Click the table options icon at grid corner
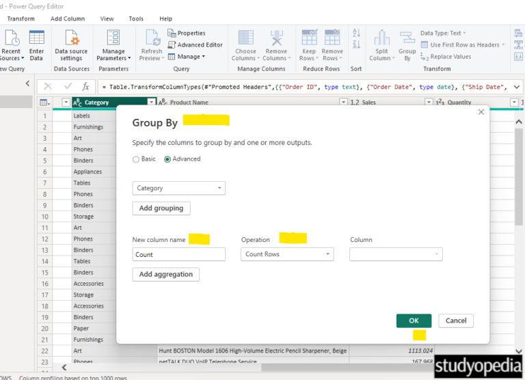 pyautogui.click(x=44, y=103)
